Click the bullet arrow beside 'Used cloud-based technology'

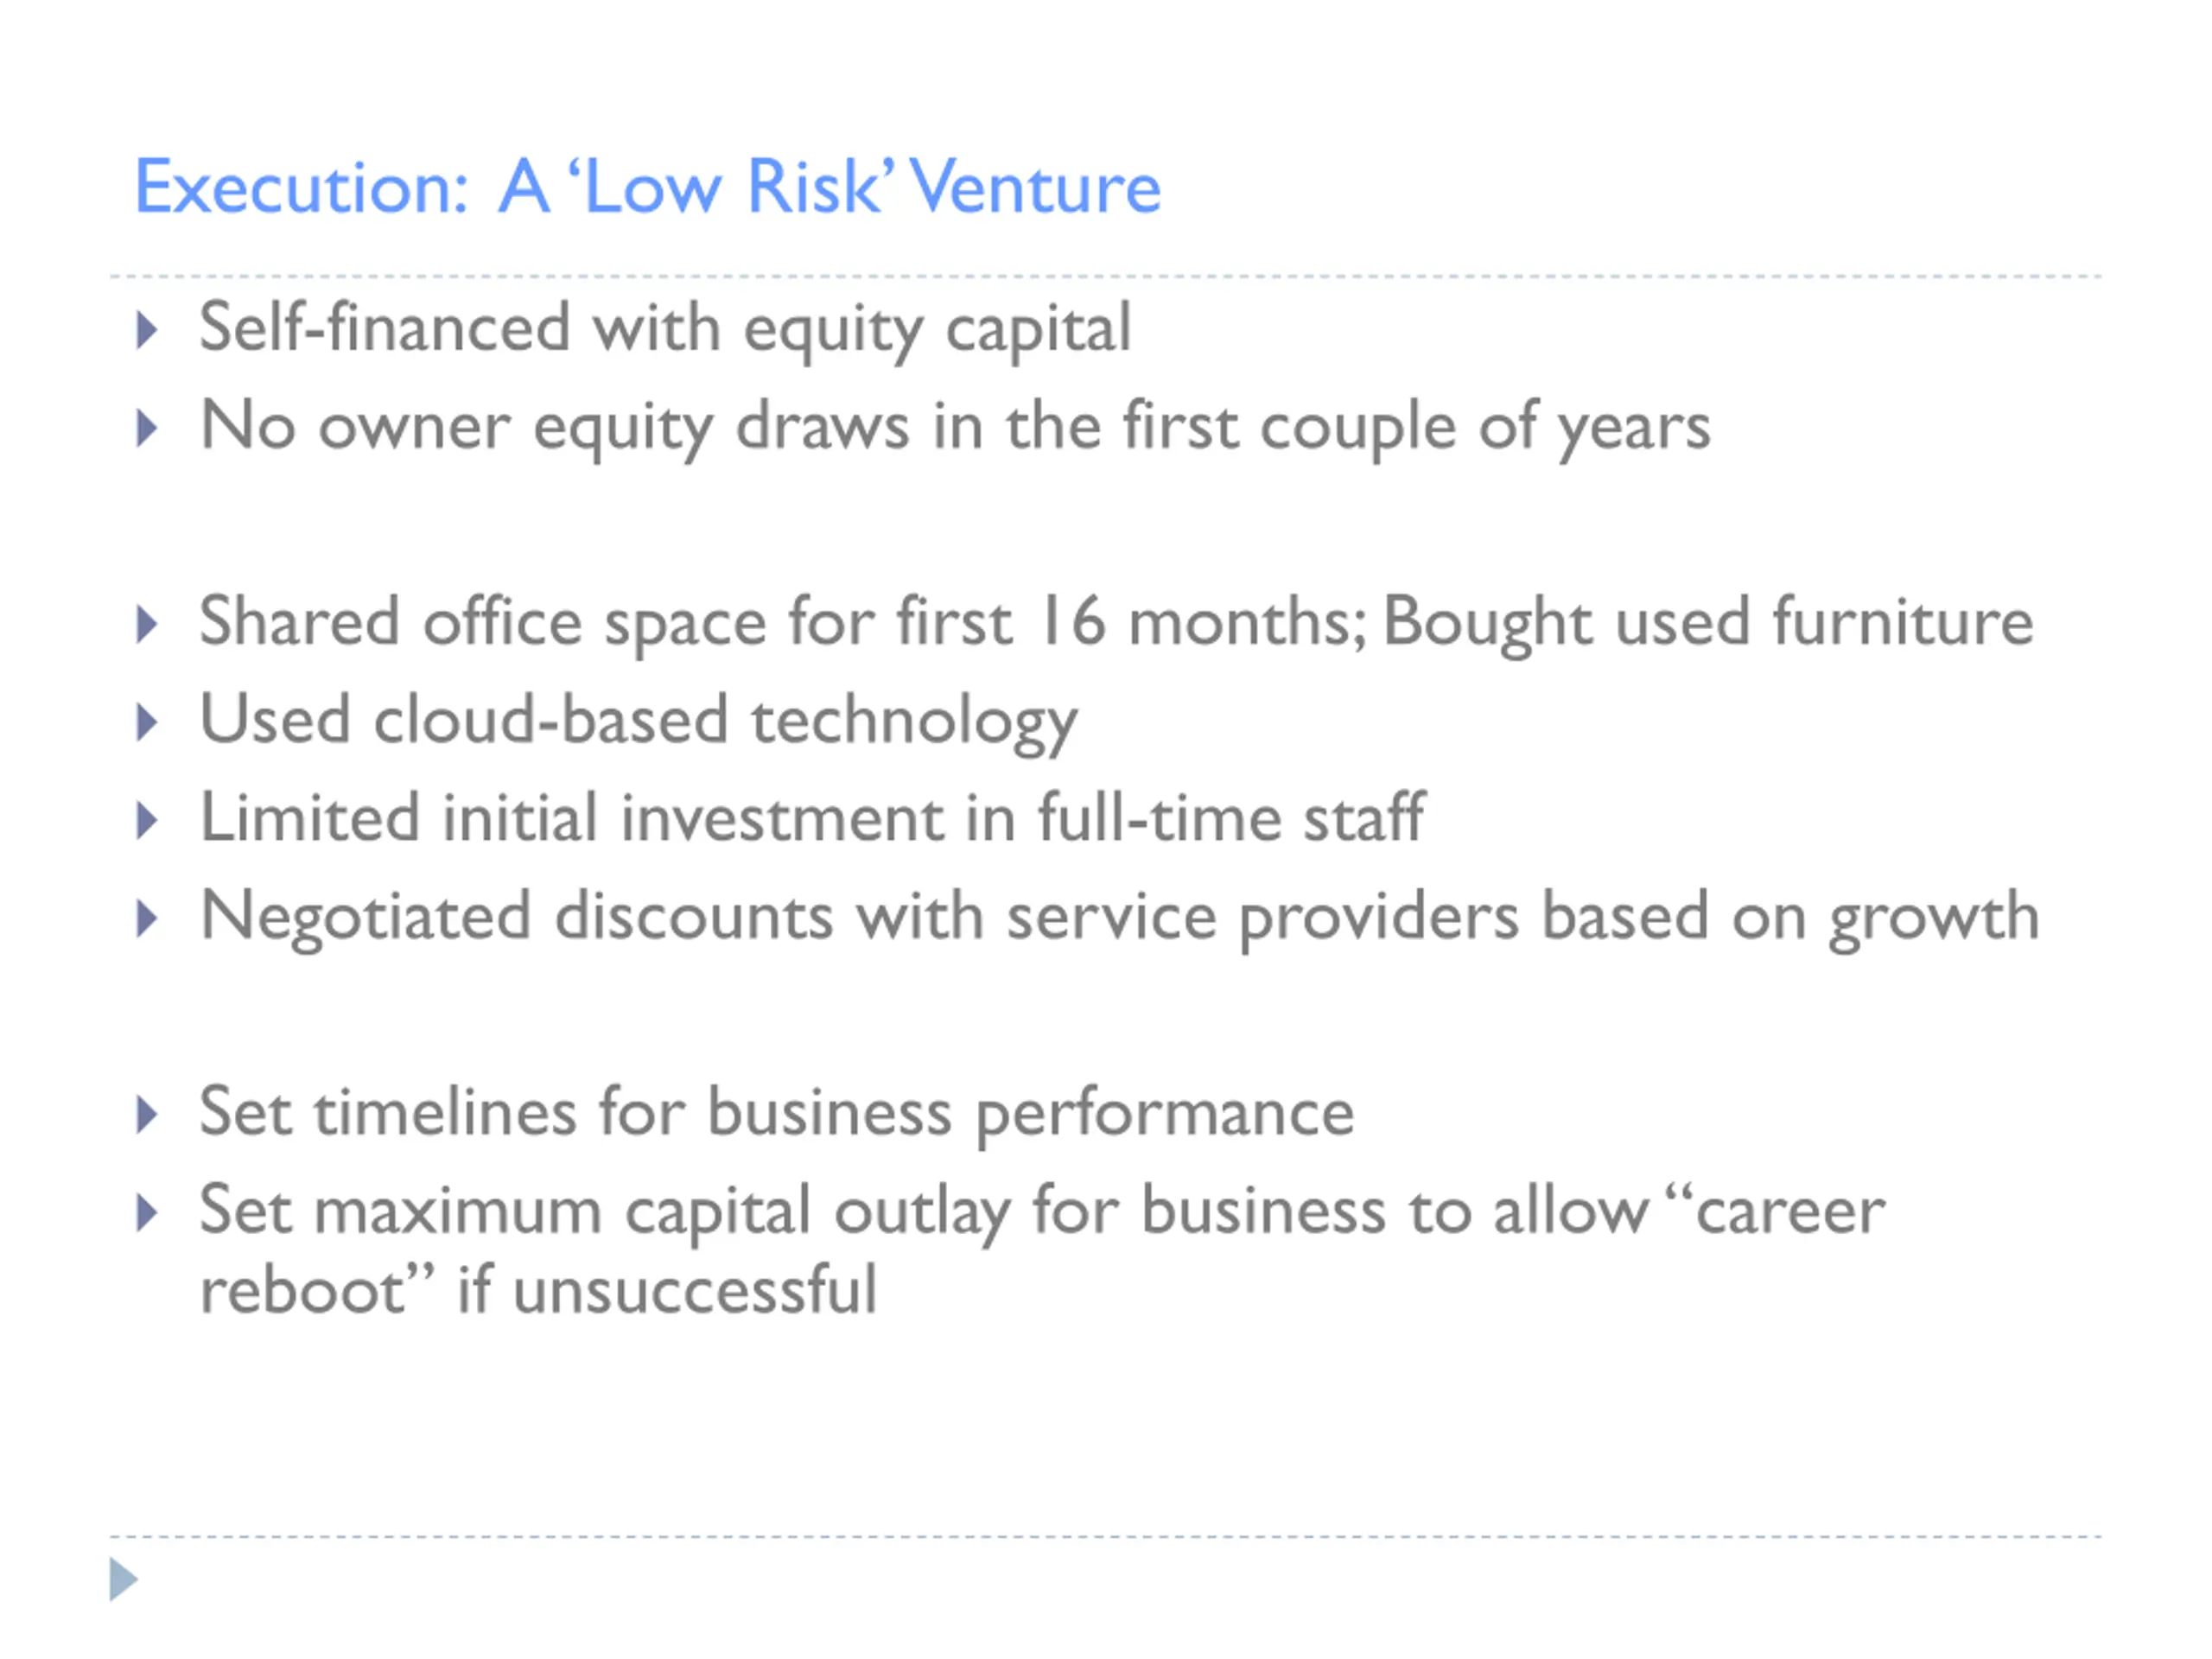point(147,722)
